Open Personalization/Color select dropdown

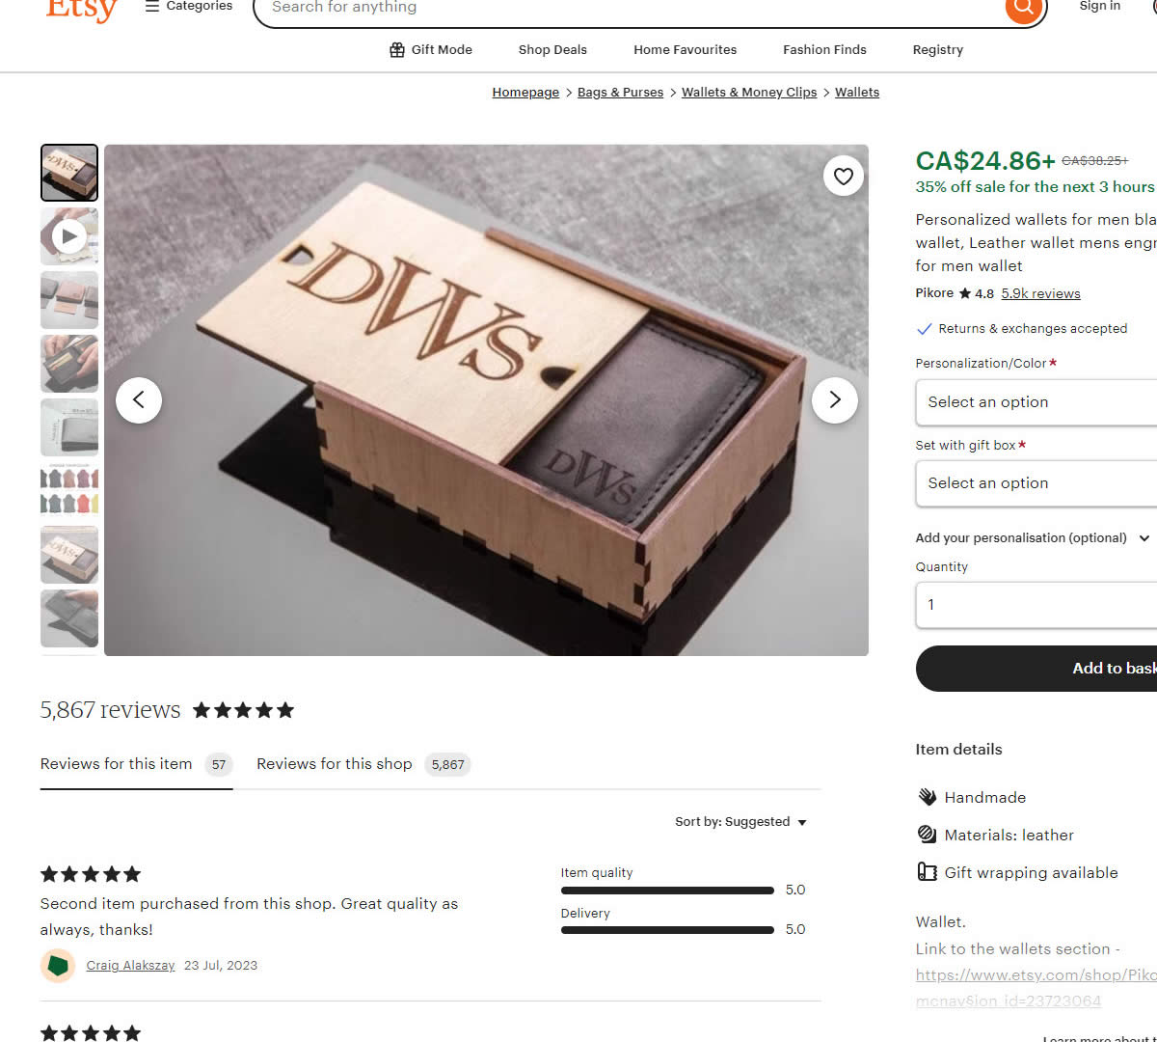(1036, 402)
